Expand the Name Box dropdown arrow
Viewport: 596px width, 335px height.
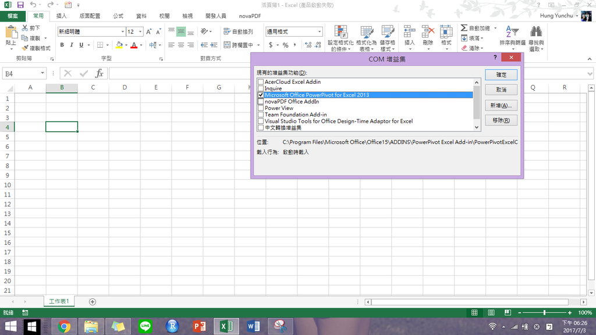tap(42, 73)
